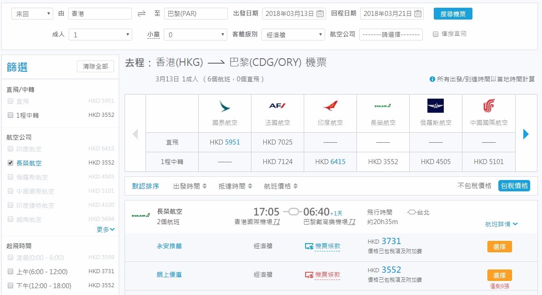Click the destination field showing 巴黎(PAR)

[x=196, y=14]
